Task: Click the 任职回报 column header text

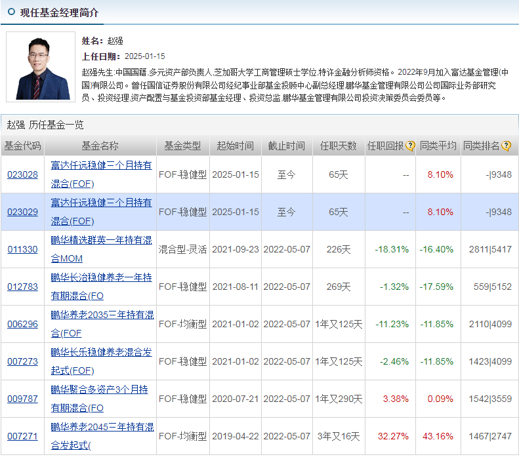Action: [x=386, y=146]
